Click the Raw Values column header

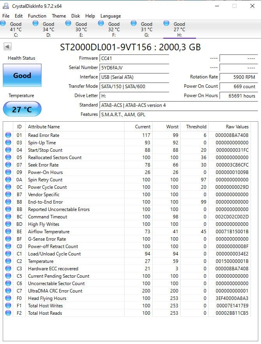point(229,127)
